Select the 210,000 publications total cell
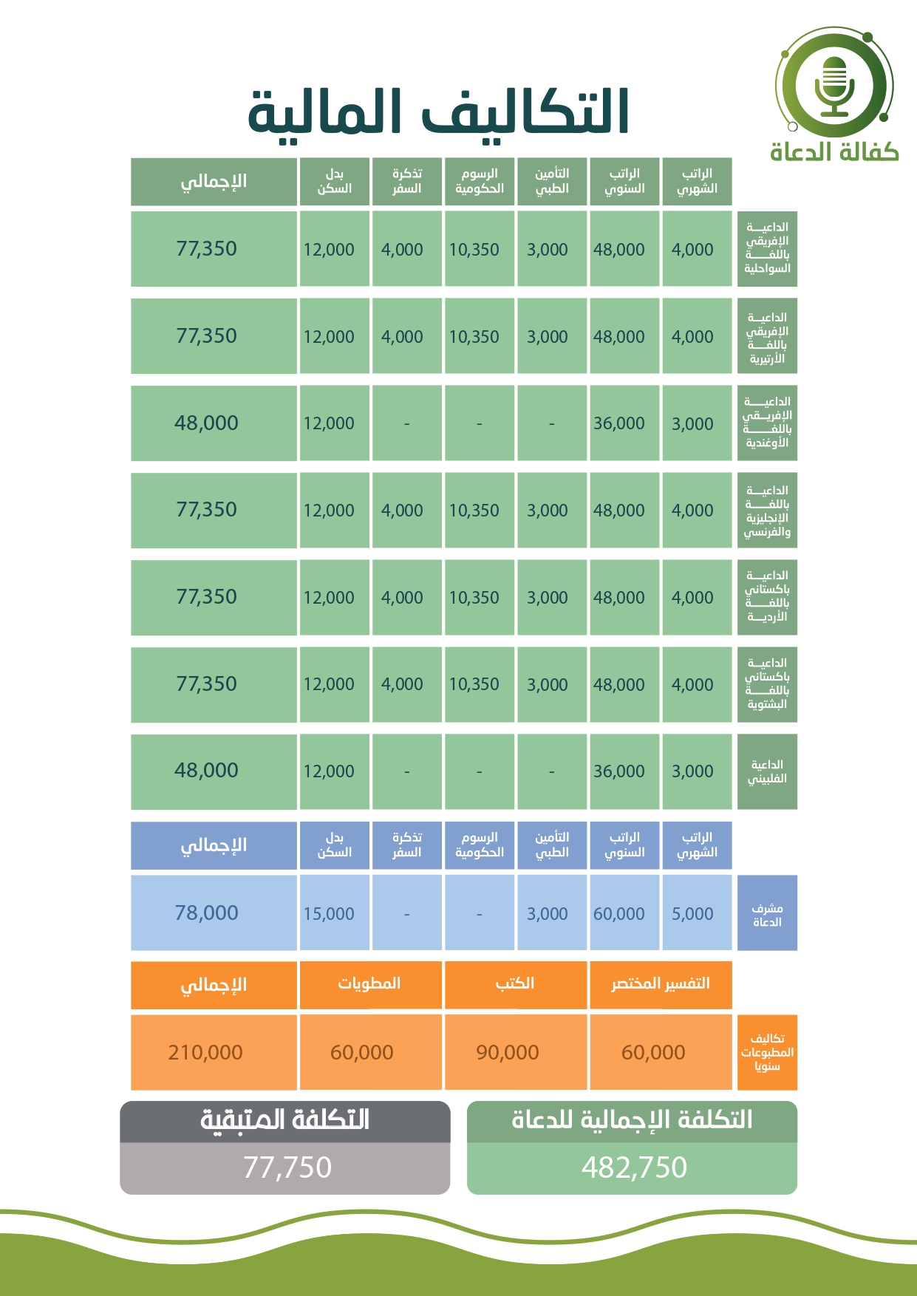 [214, 1052]
